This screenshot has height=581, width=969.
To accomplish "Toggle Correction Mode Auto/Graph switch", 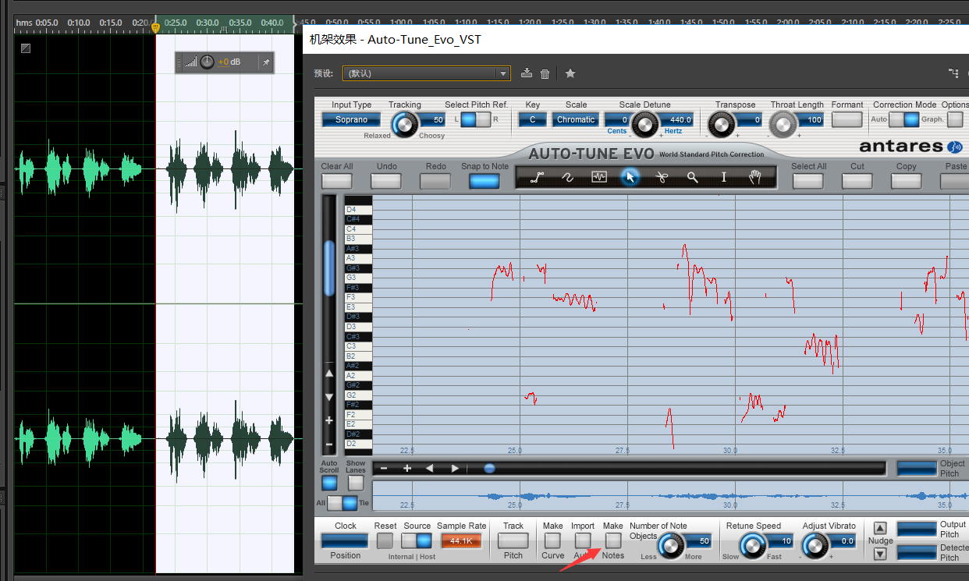I will tap(904, 119).
